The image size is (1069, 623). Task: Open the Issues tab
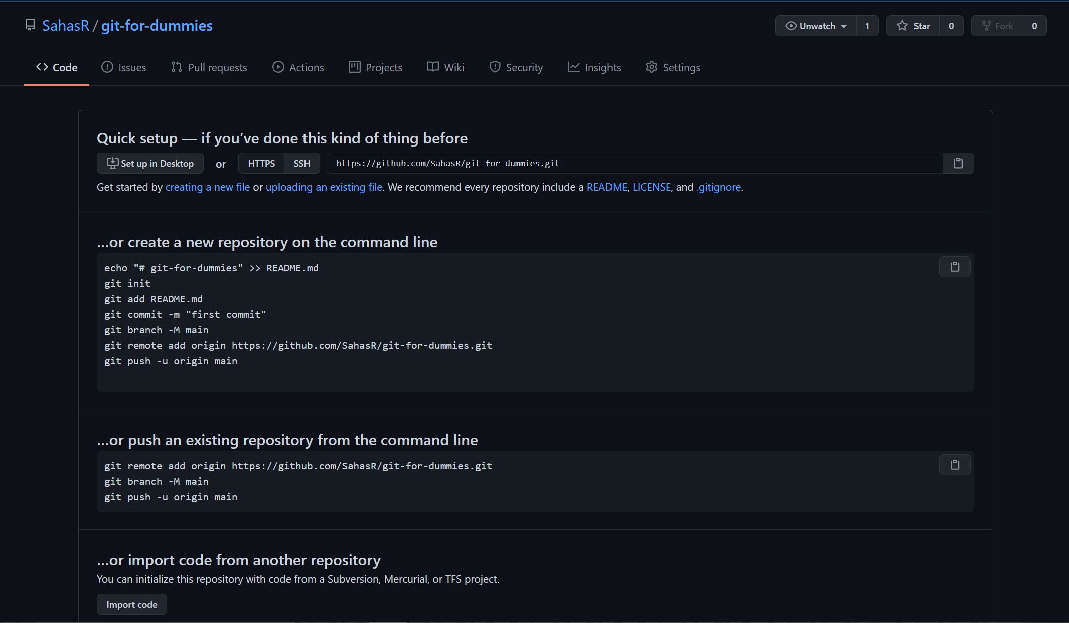click(124, 67)
